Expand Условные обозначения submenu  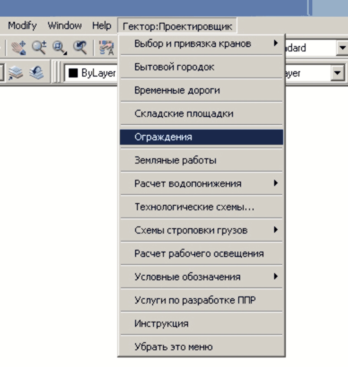pyautogui.click(x=202, y=277)
